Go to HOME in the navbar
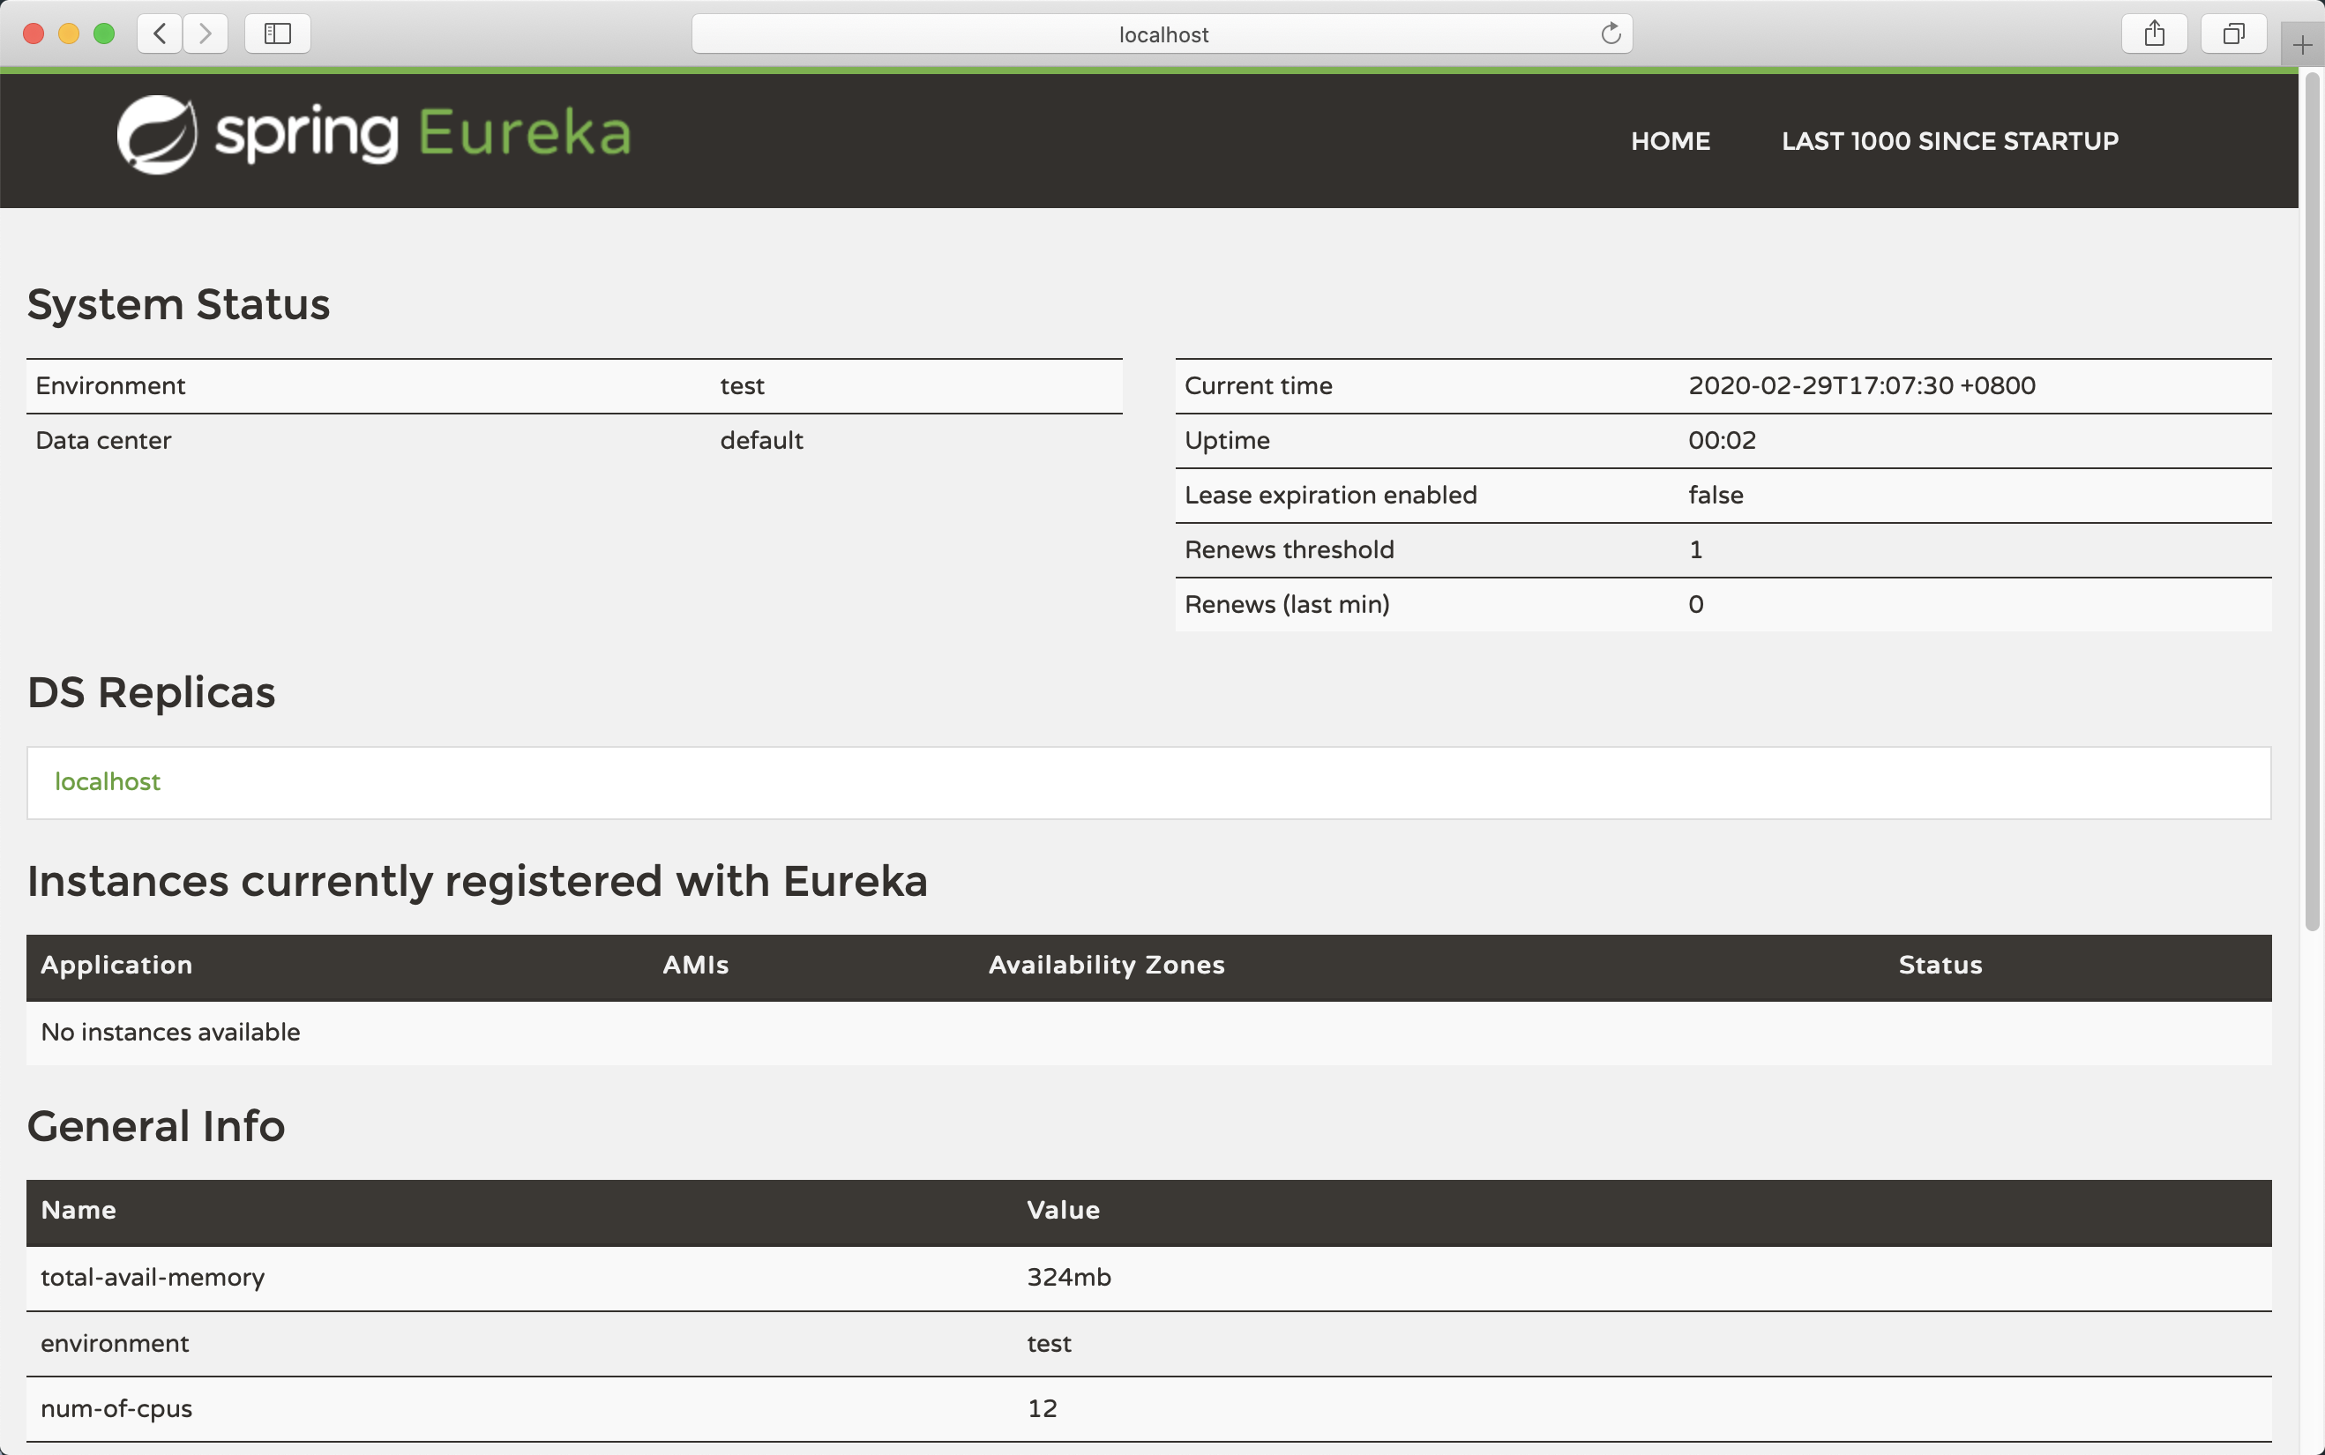Viewport: 2325px width, 1455px height. [x=1670, y=141]
